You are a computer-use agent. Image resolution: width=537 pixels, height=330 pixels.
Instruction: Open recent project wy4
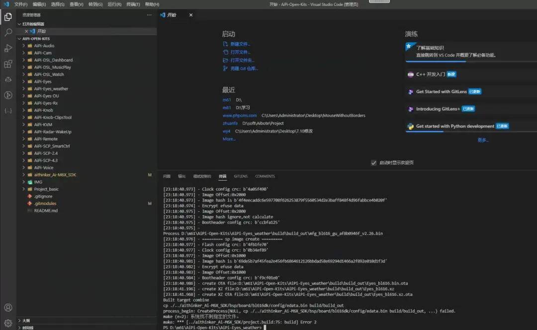[x=226, y=132]
